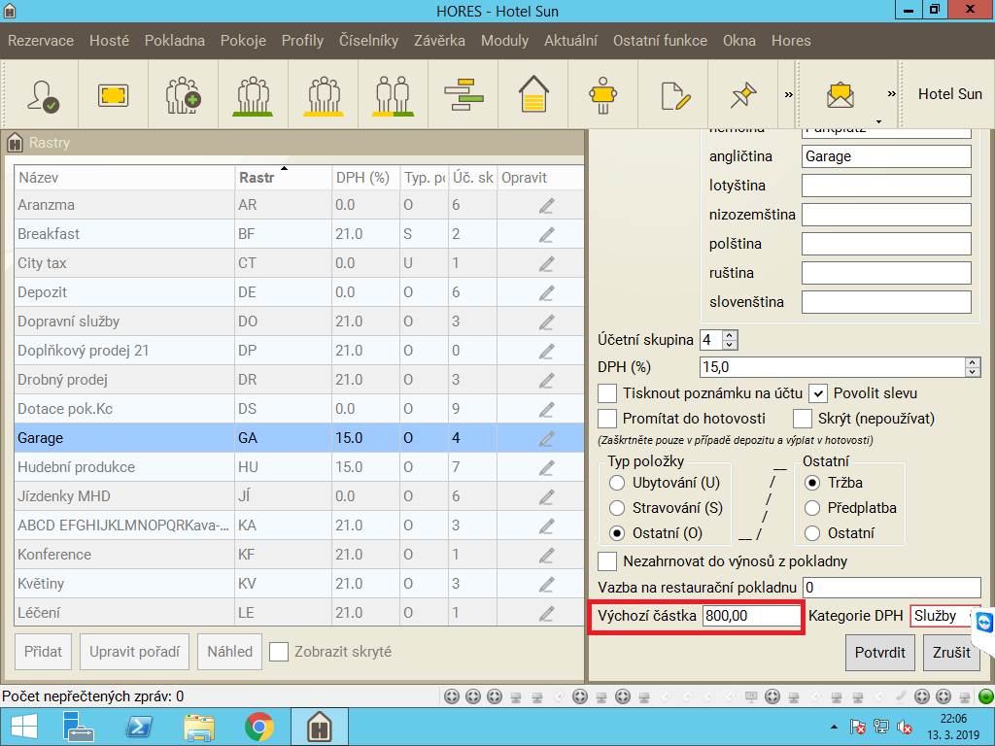This screenshot has width=995, height=746.
Task: Click the group with plus sign icon
Action: tap(183, 94)
